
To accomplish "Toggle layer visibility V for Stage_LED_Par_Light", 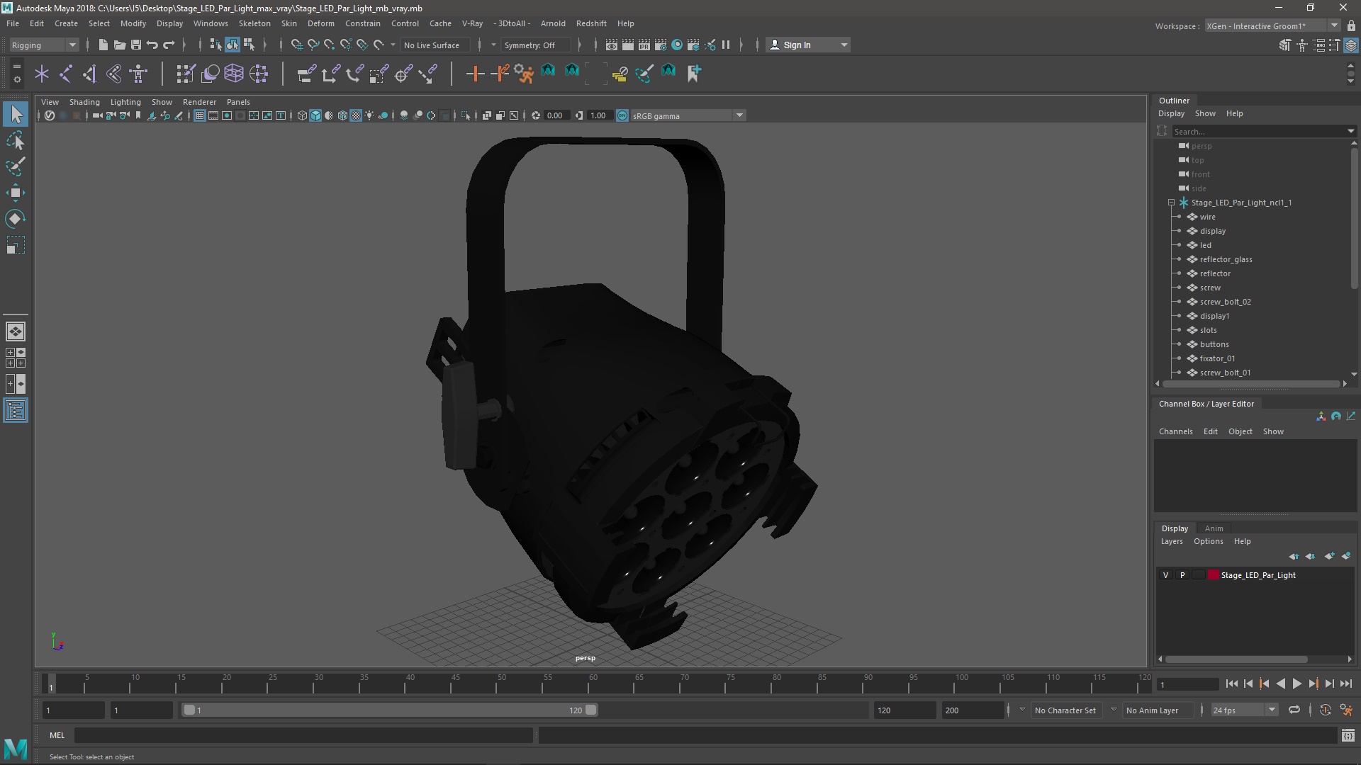I will (x=1165, y=575).
